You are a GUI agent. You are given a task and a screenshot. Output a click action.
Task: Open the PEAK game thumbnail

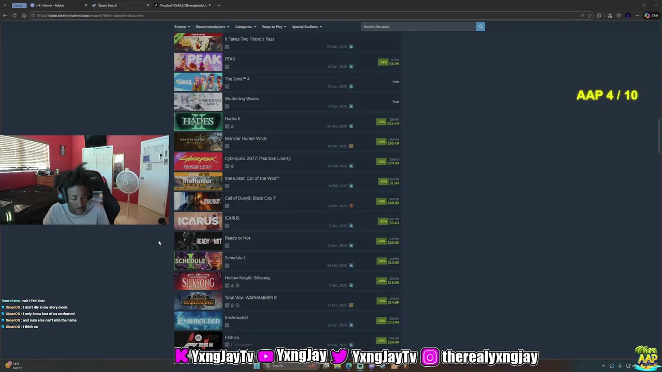(198, 63)
